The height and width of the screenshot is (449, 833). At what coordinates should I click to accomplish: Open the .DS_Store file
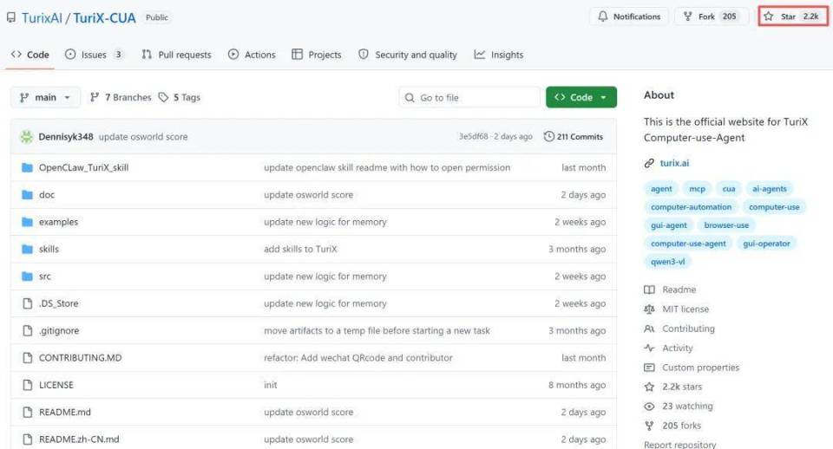click(x=58, y=303)
